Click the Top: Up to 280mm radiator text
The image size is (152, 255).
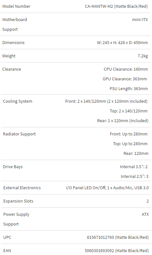(x=130, y=144)
